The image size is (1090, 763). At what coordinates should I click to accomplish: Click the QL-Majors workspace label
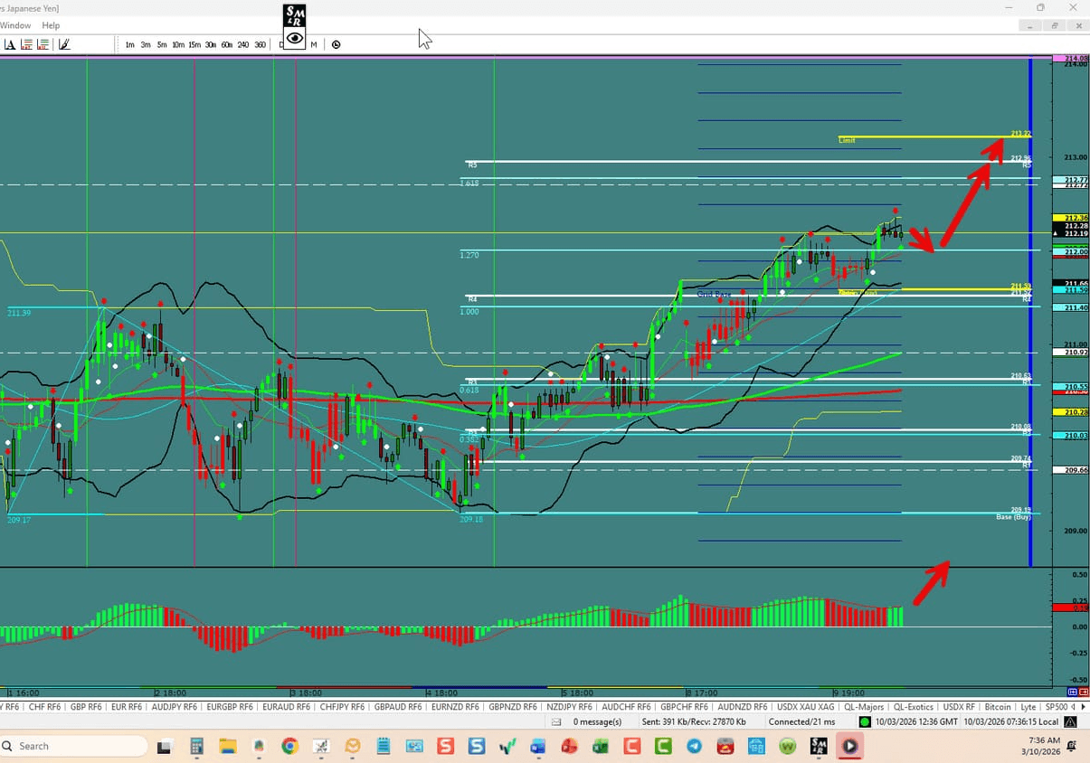[x=866, y=707]
